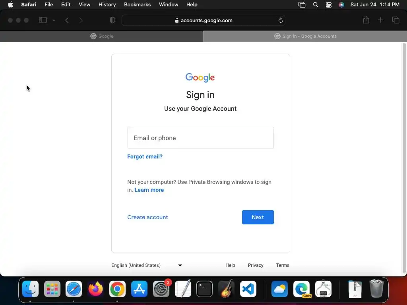Screen dimensions: 407x305
Task: Click the Stage Manager icon in menu bar
Action: 302,5
